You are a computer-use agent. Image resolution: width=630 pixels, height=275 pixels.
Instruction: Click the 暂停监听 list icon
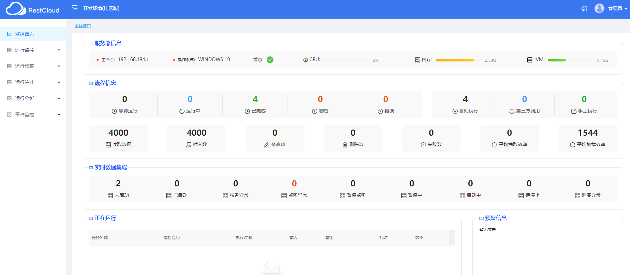tap(342, 195)
